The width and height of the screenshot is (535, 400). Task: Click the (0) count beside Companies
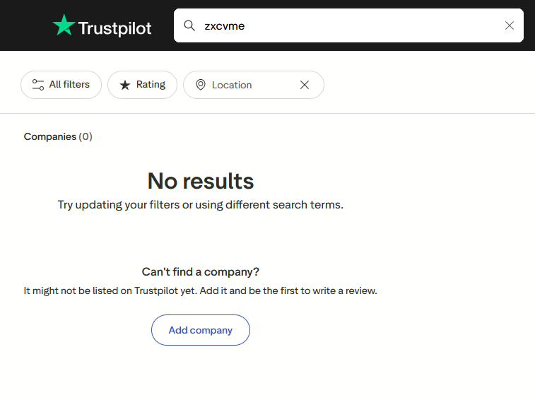coord(86,136)
